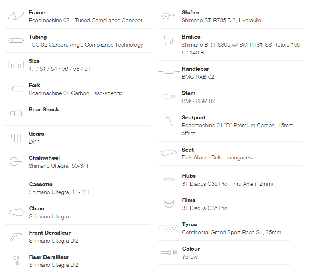
Task: Click the Fork icon
Action: tap(16, 89)
